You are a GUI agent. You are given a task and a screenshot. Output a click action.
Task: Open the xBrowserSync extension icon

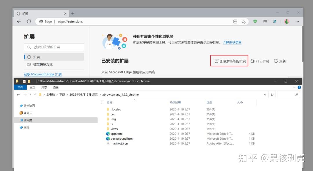click(274, 21)
